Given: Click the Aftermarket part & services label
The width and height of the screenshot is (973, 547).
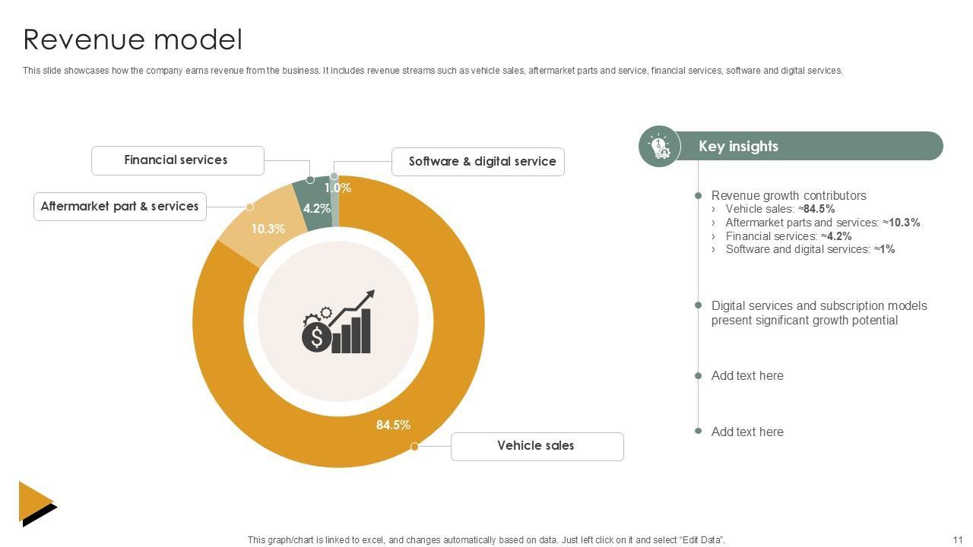Looking at the screenshot, I should coord(120,207).
